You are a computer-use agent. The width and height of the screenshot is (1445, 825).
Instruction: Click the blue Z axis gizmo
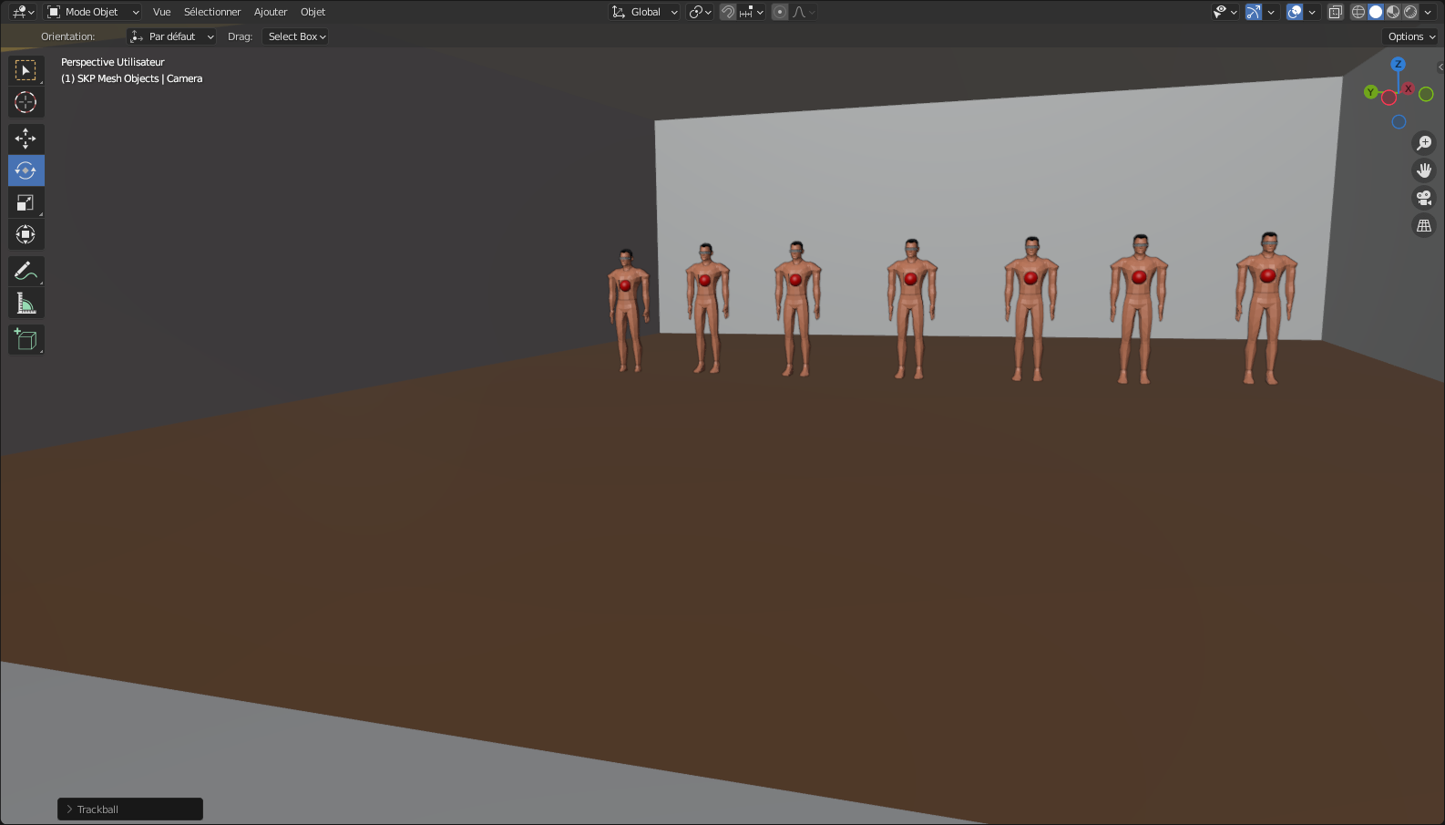click(x=1398, y=64)
